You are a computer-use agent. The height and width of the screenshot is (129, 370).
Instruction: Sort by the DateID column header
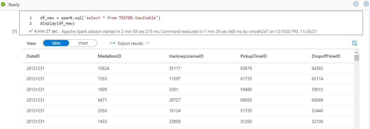pyautogui.click(x=33, y=56)
